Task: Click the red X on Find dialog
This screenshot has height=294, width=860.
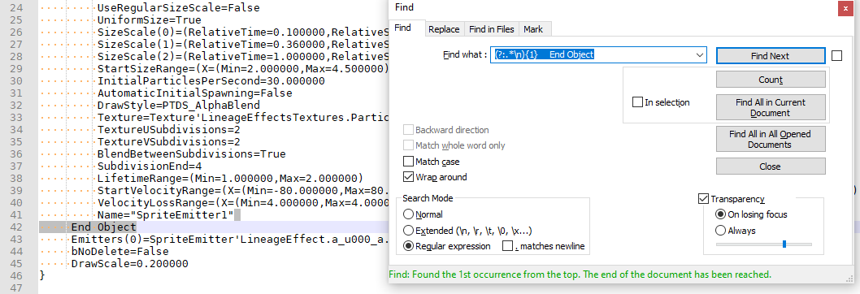Action: coord(845,8)
